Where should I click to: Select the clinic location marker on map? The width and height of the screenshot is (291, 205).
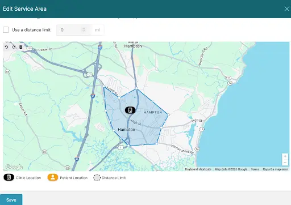coord(130,110)
